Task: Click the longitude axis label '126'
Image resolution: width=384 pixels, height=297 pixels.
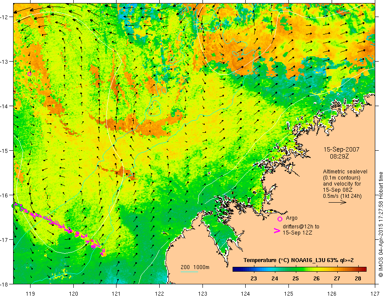Action: (x=332, y=294)
